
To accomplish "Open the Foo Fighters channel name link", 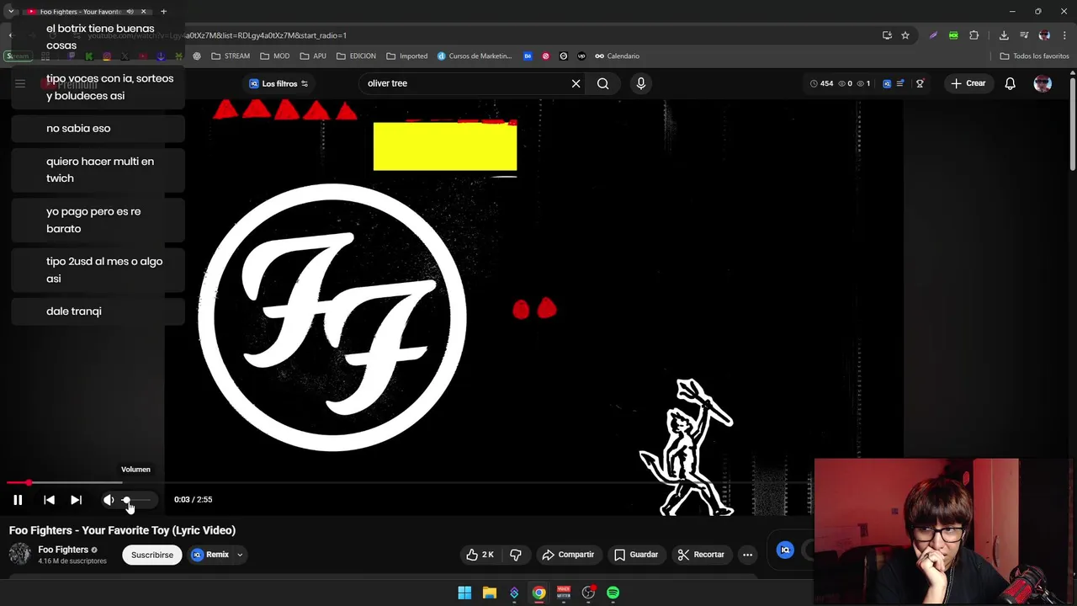I will (x=63, y=550).
